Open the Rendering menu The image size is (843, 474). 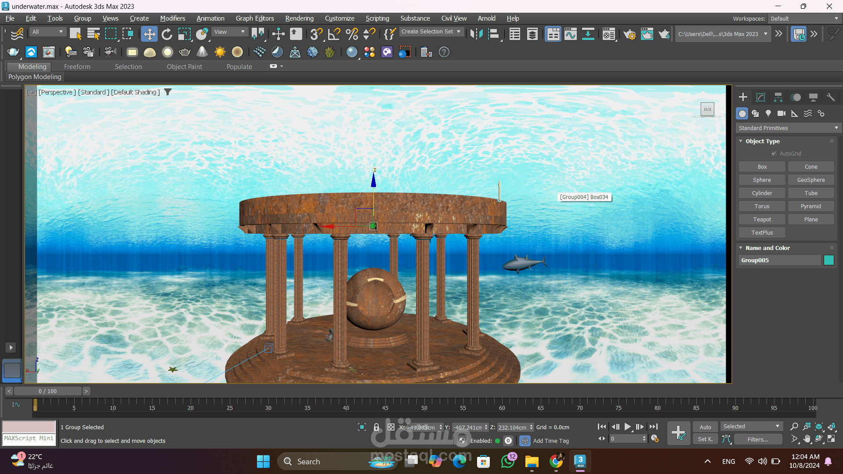point(299,18)
